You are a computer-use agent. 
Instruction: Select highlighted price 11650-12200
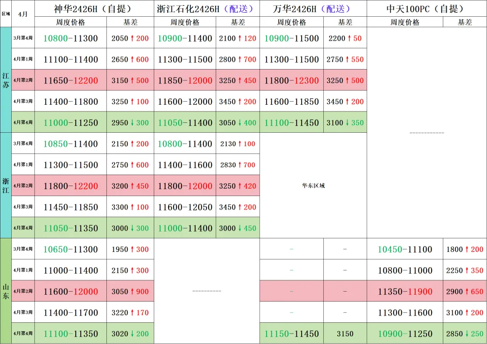point(70,80)
